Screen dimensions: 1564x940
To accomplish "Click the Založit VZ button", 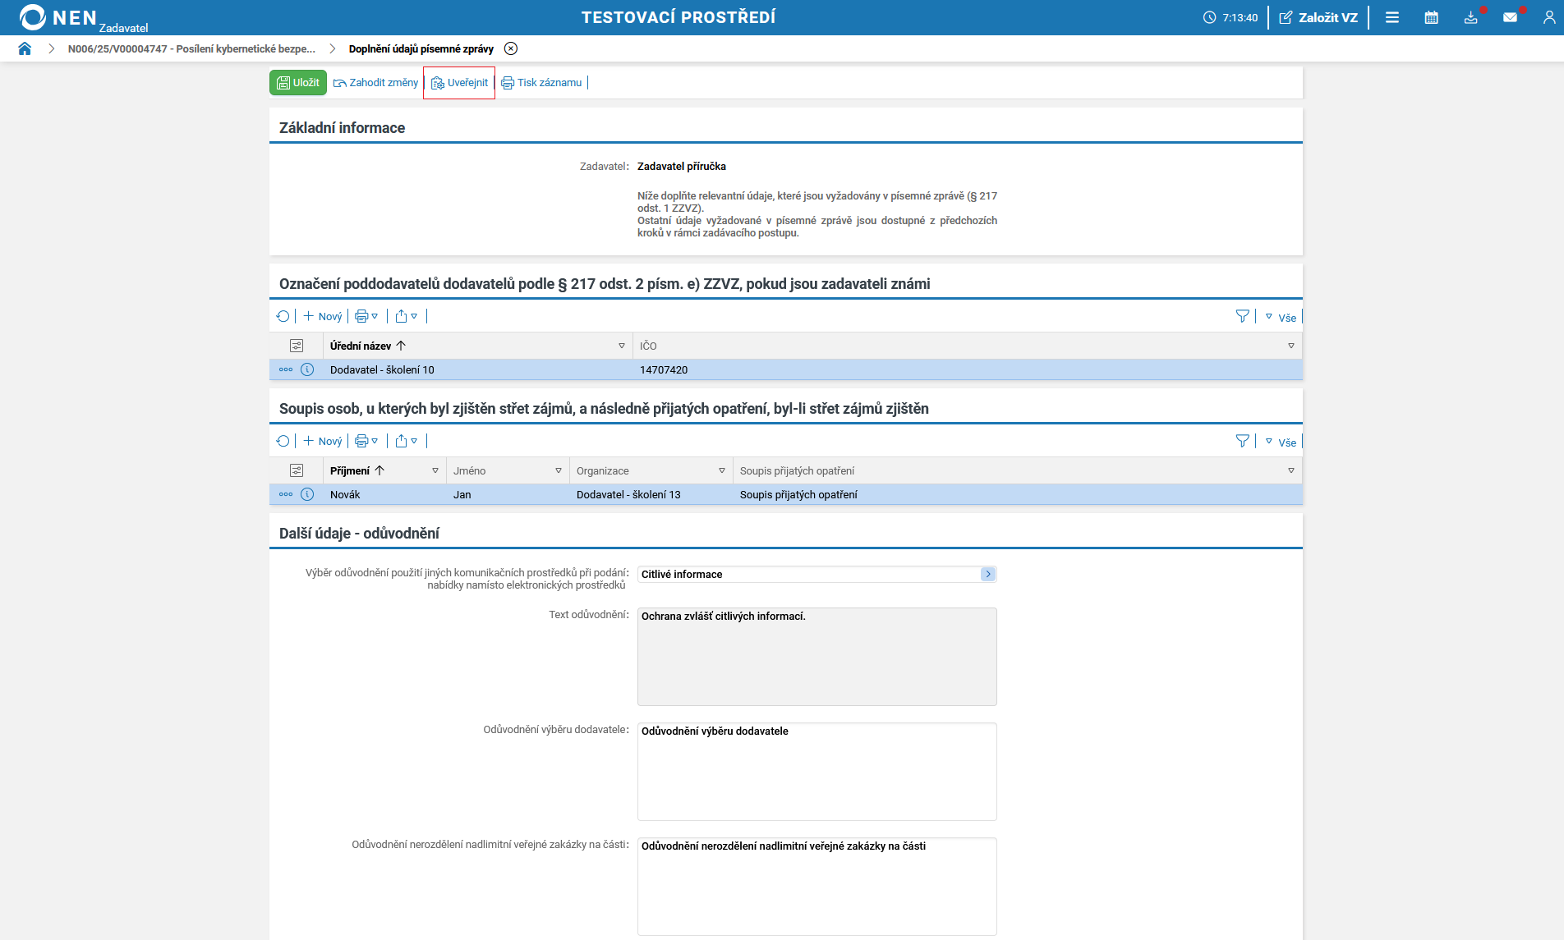I will click(1318, 17).
